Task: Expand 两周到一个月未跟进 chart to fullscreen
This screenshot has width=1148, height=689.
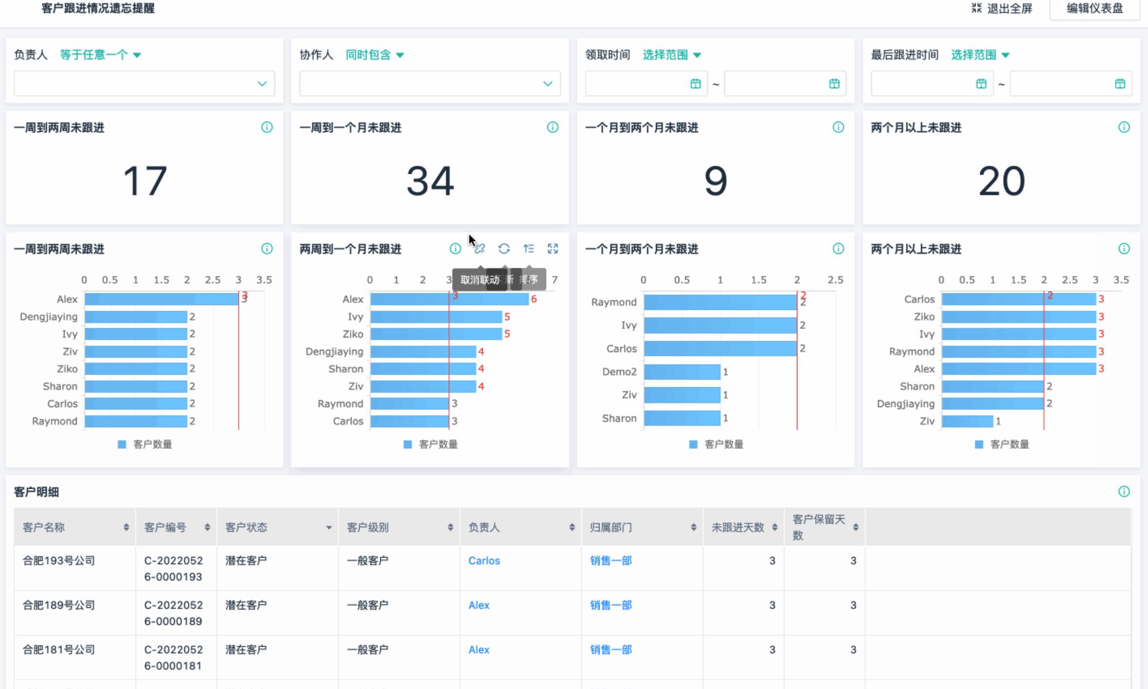Action: pyautogui.click(x=553, y=249)
